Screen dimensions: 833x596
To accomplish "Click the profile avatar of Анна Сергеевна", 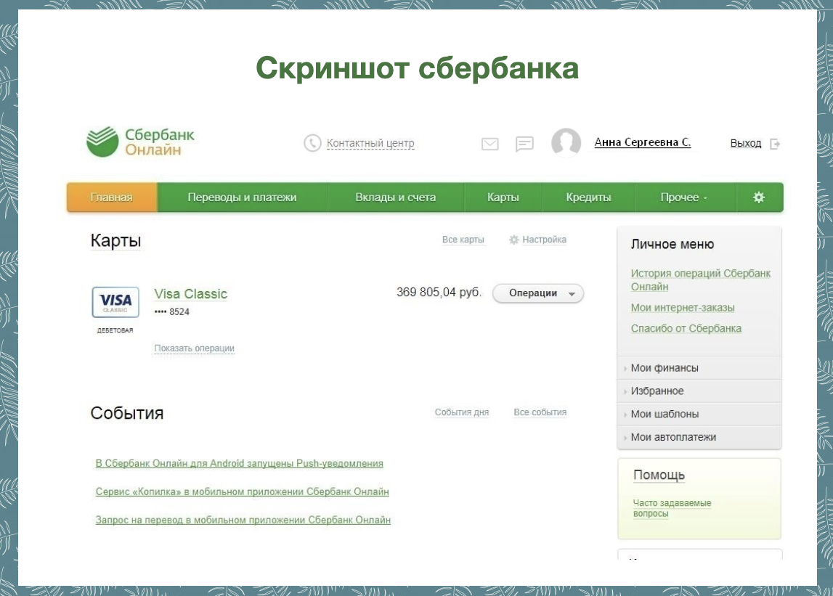I will (x=566, y=143).
